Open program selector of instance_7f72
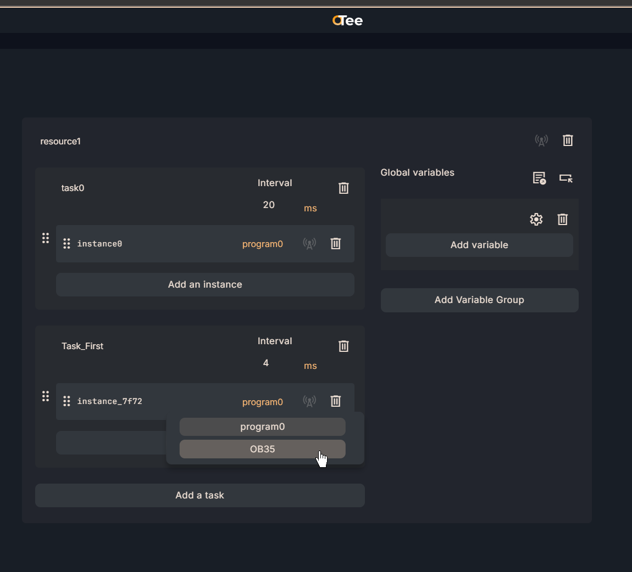The height and width of the screenshot is (572, 632). [x=262, y=402]
